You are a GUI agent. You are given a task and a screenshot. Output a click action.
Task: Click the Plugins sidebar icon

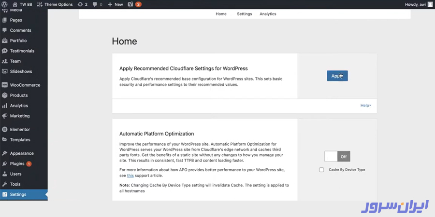click(x=4, y=163)
